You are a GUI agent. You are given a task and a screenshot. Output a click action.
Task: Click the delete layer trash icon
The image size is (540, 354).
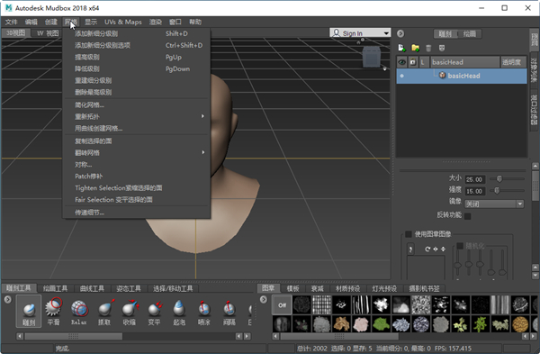click(428, 48)
